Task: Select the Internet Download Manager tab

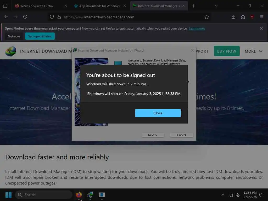Action: [159, 6]
